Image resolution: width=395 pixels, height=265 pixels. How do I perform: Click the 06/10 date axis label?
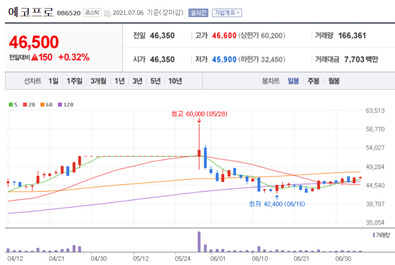pyautogui.click(x=260, y=259)
